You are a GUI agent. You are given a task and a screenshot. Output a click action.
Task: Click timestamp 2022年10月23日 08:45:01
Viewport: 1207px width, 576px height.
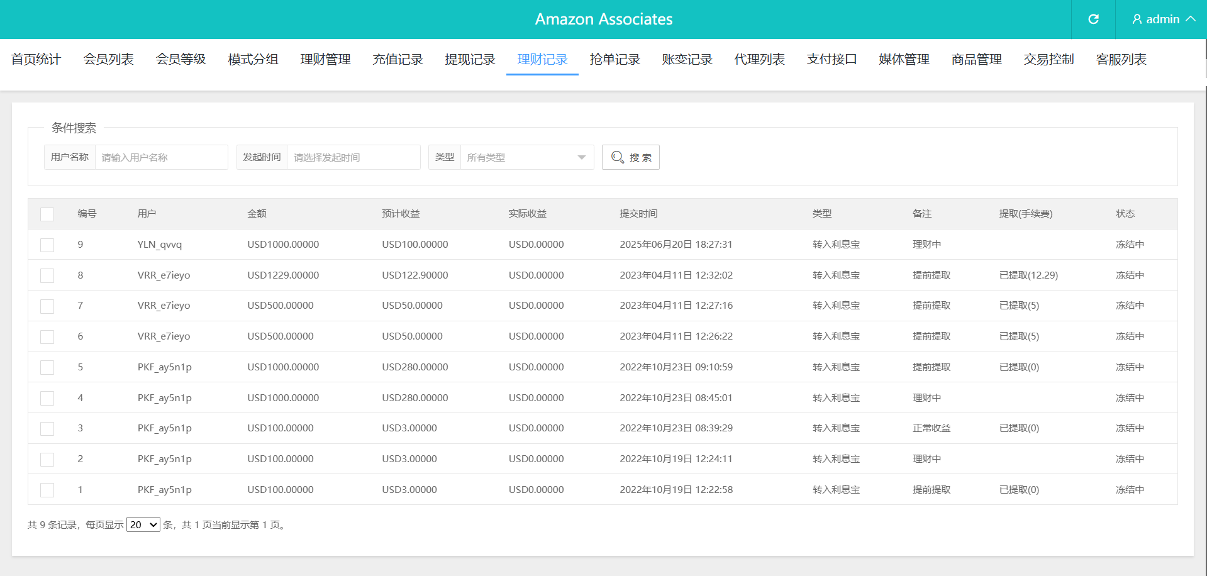pos(676,398)
